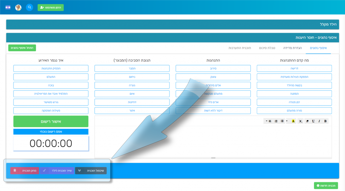Select the סירוב behavior option
This screenshot has height=191, width=345.
213,69
